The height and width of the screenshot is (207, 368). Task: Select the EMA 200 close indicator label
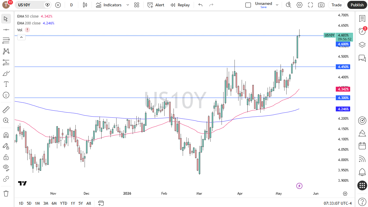(x=29, y=23)
